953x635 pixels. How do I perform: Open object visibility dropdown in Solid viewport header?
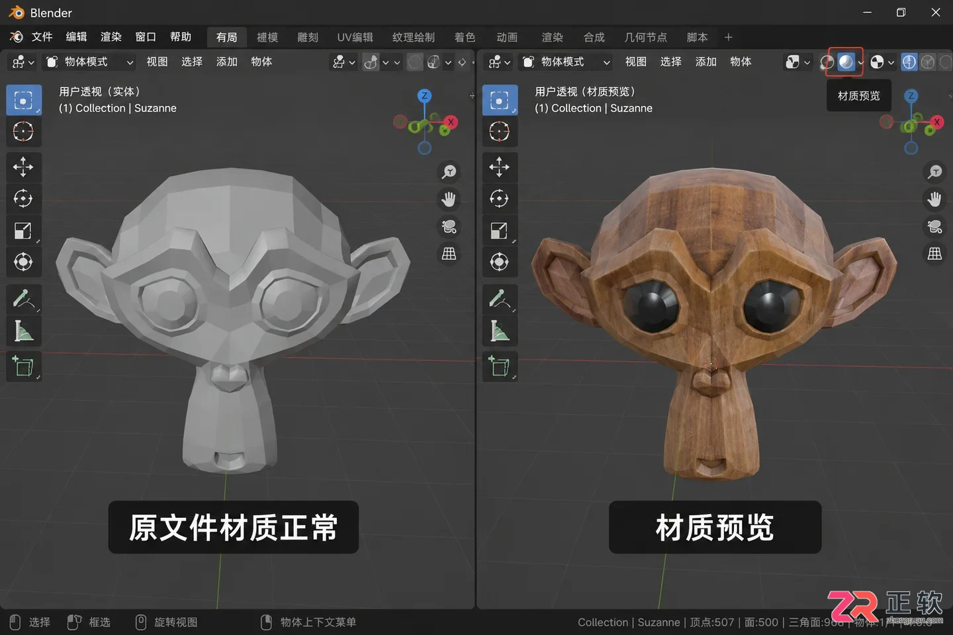pos(343,62)
